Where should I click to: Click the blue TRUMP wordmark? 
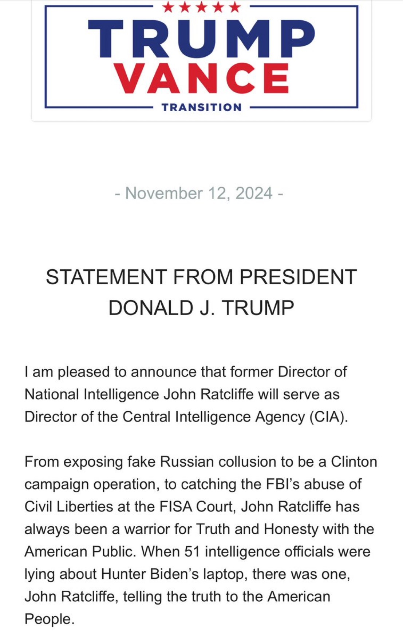click(x=201, y=38)
